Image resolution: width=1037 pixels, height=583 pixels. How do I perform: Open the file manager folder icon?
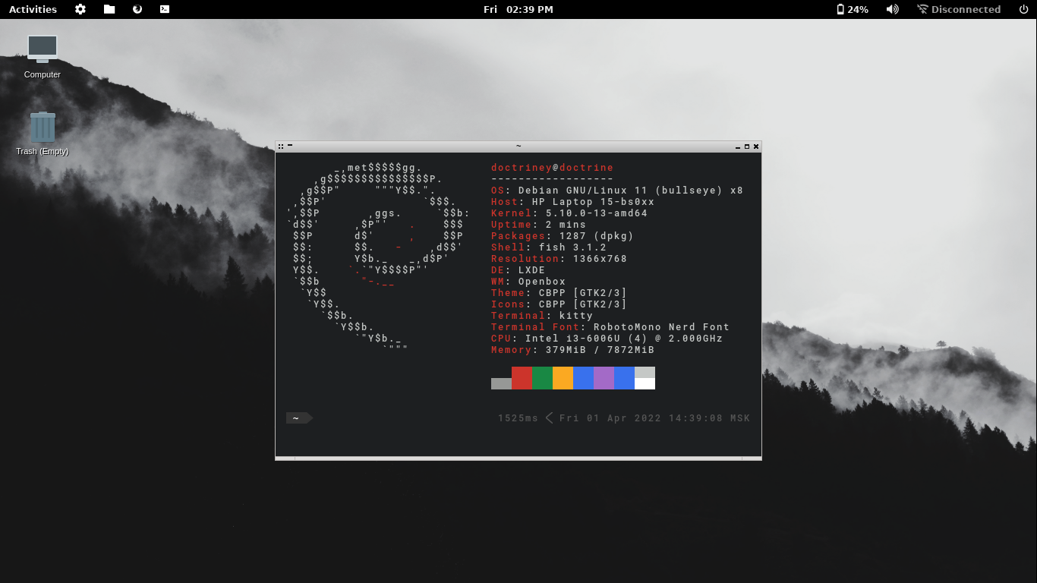pos(109,9)
